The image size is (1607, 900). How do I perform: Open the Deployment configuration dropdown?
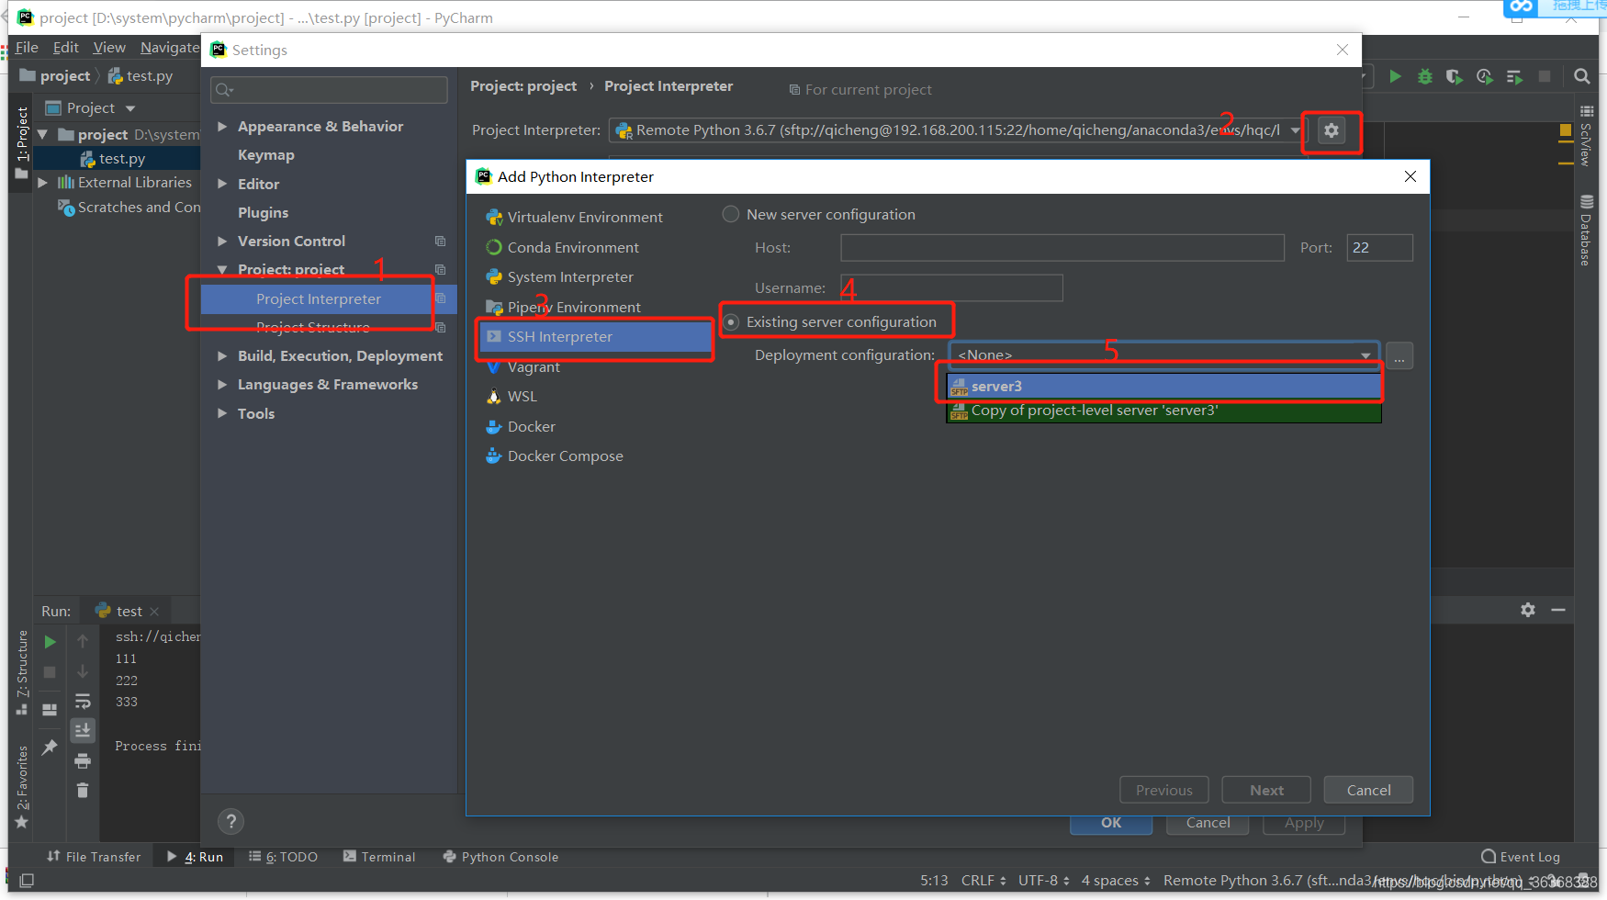[x=1164, y=355]
